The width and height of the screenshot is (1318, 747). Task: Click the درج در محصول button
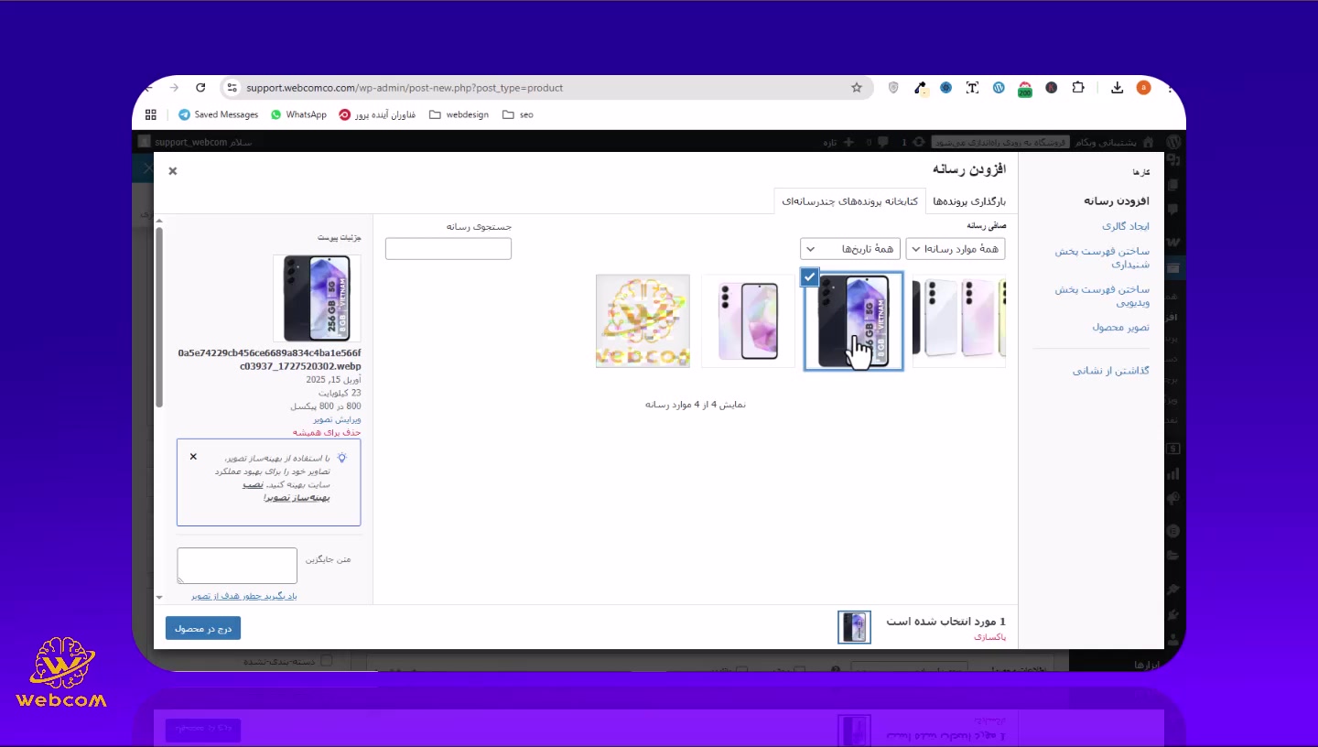coord(203,628)
